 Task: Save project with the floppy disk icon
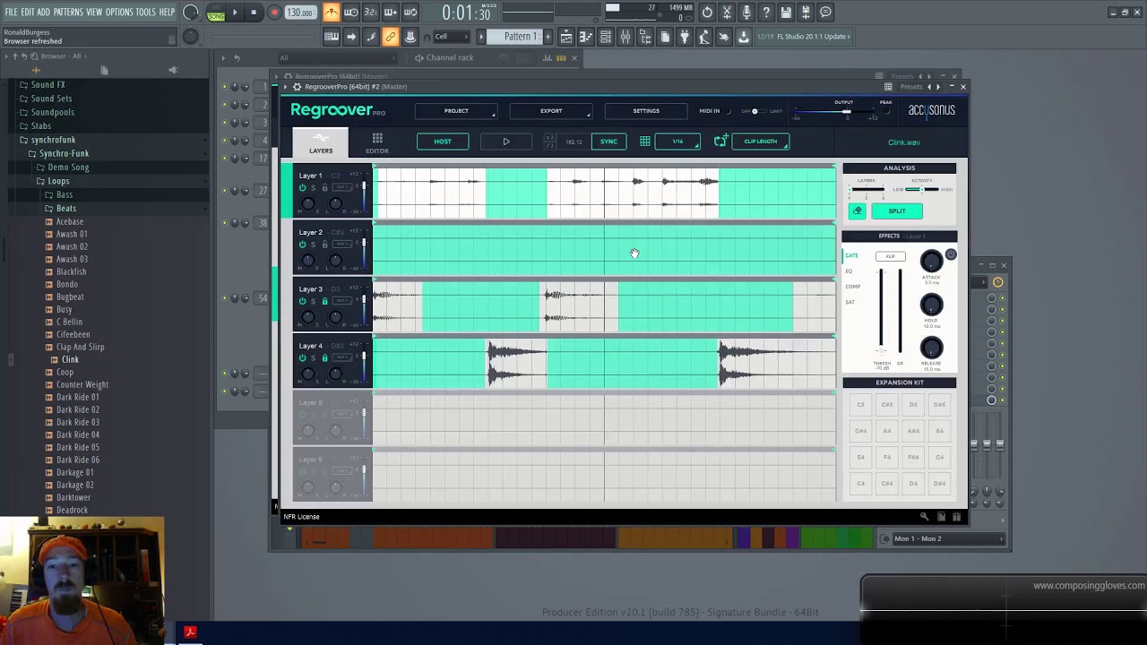pos(786,13)
